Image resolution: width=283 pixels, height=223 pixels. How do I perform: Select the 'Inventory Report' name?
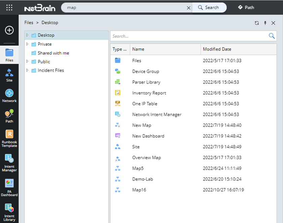coord(149,93)
